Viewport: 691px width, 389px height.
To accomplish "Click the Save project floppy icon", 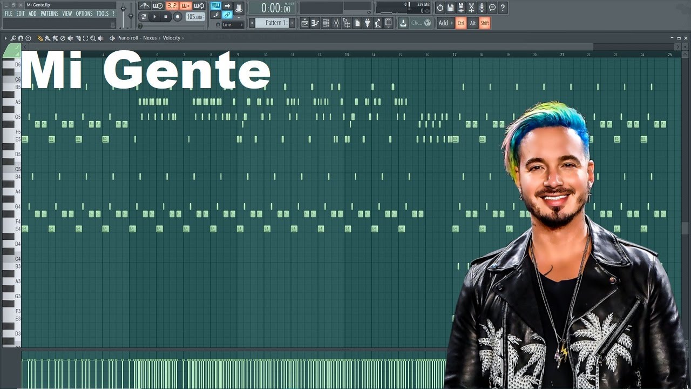I will point(450,8).
